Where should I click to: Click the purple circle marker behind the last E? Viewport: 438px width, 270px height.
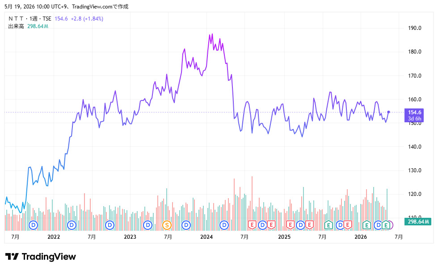point(392,225)
